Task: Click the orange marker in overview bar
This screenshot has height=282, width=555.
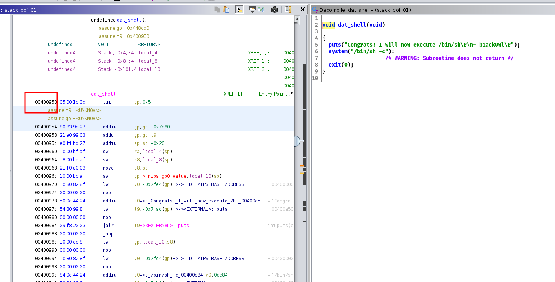Action: click(x=302, y=166)
